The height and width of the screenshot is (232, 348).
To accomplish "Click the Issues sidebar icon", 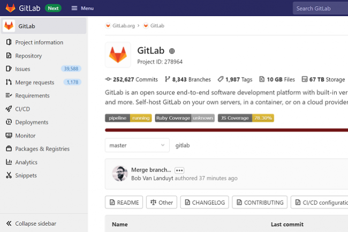I will pyautogui.click(x=9, y=69).
